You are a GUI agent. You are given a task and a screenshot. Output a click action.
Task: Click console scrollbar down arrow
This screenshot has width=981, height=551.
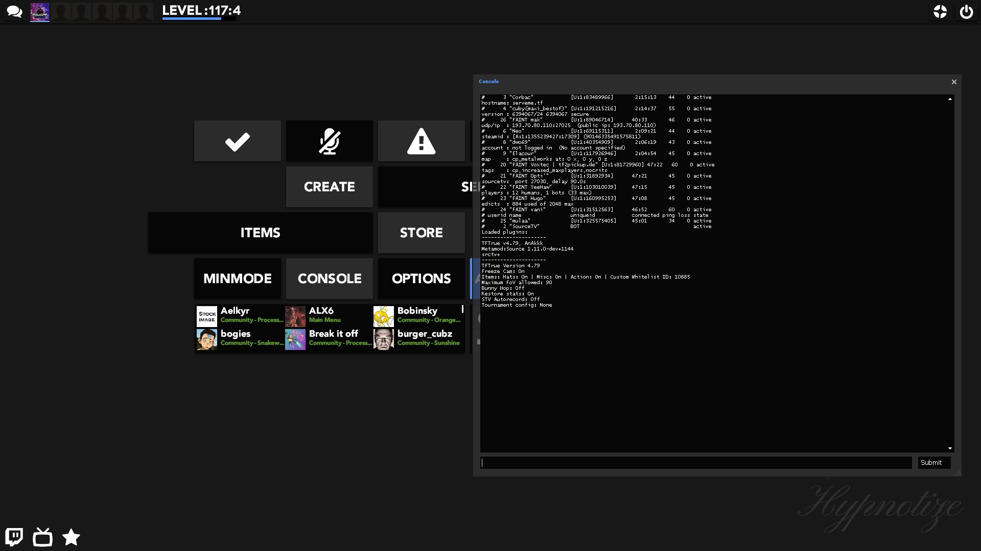pos(950,448)
